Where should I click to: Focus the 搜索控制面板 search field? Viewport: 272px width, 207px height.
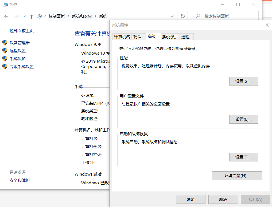[225, 16]
